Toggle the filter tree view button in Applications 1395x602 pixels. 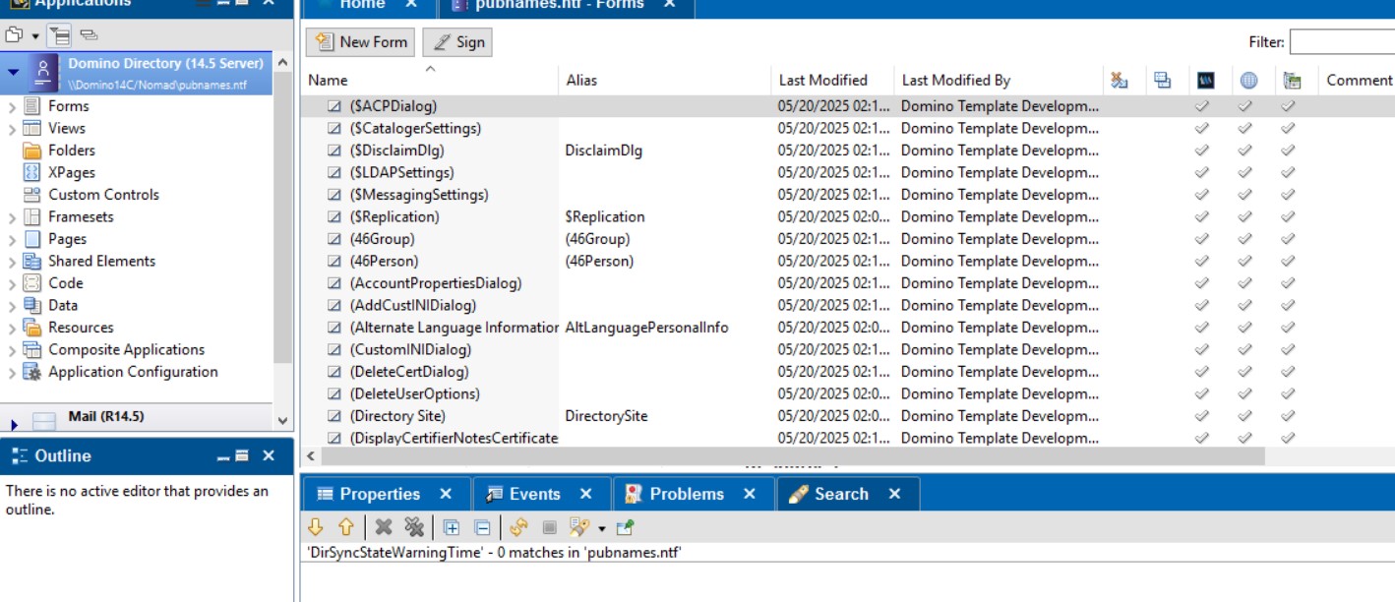[x=60, y=35]
